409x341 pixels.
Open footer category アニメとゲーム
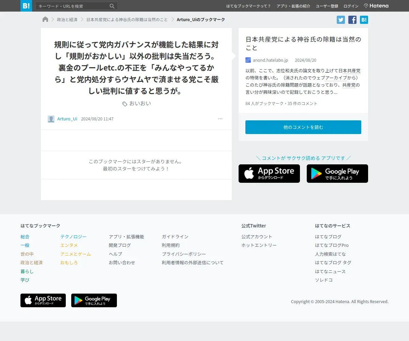tap(76, 254)
